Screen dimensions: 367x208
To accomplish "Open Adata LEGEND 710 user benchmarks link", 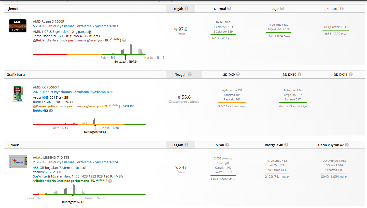I will coord(75,162).
